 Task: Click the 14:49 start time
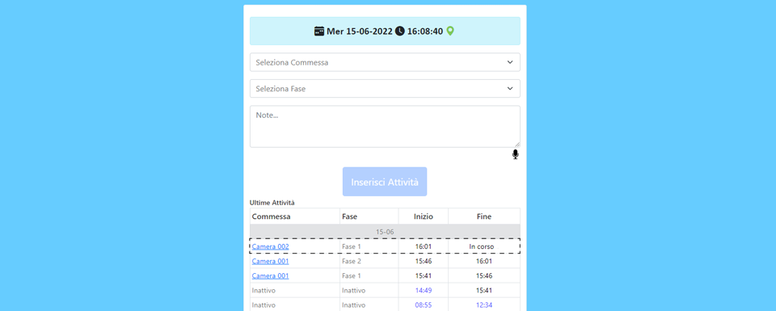click(x=423, y=290)
